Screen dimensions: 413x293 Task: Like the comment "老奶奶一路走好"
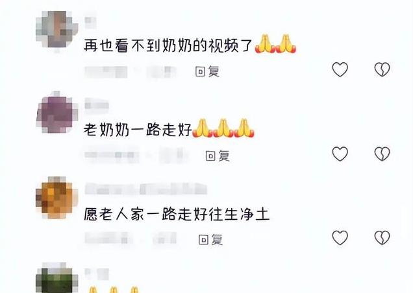[340, 154]
